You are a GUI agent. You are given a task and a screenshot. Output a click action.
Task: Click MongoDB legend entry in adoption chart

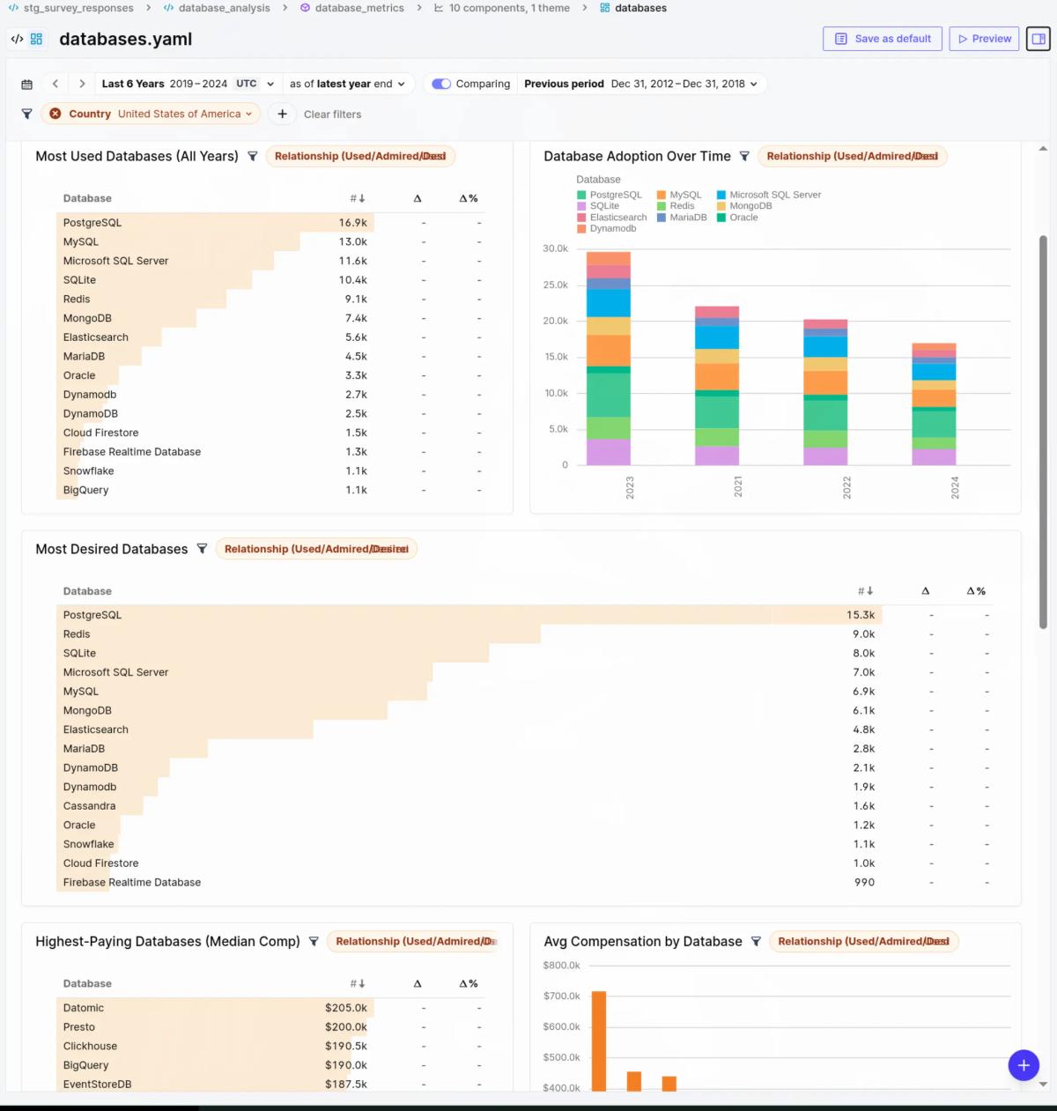click(744, 206)
